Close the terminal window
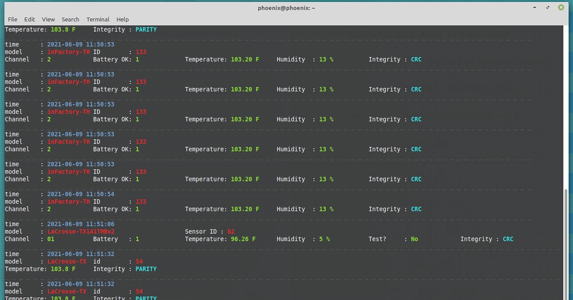This screenshot has width=573, height=300. (560, 8)
